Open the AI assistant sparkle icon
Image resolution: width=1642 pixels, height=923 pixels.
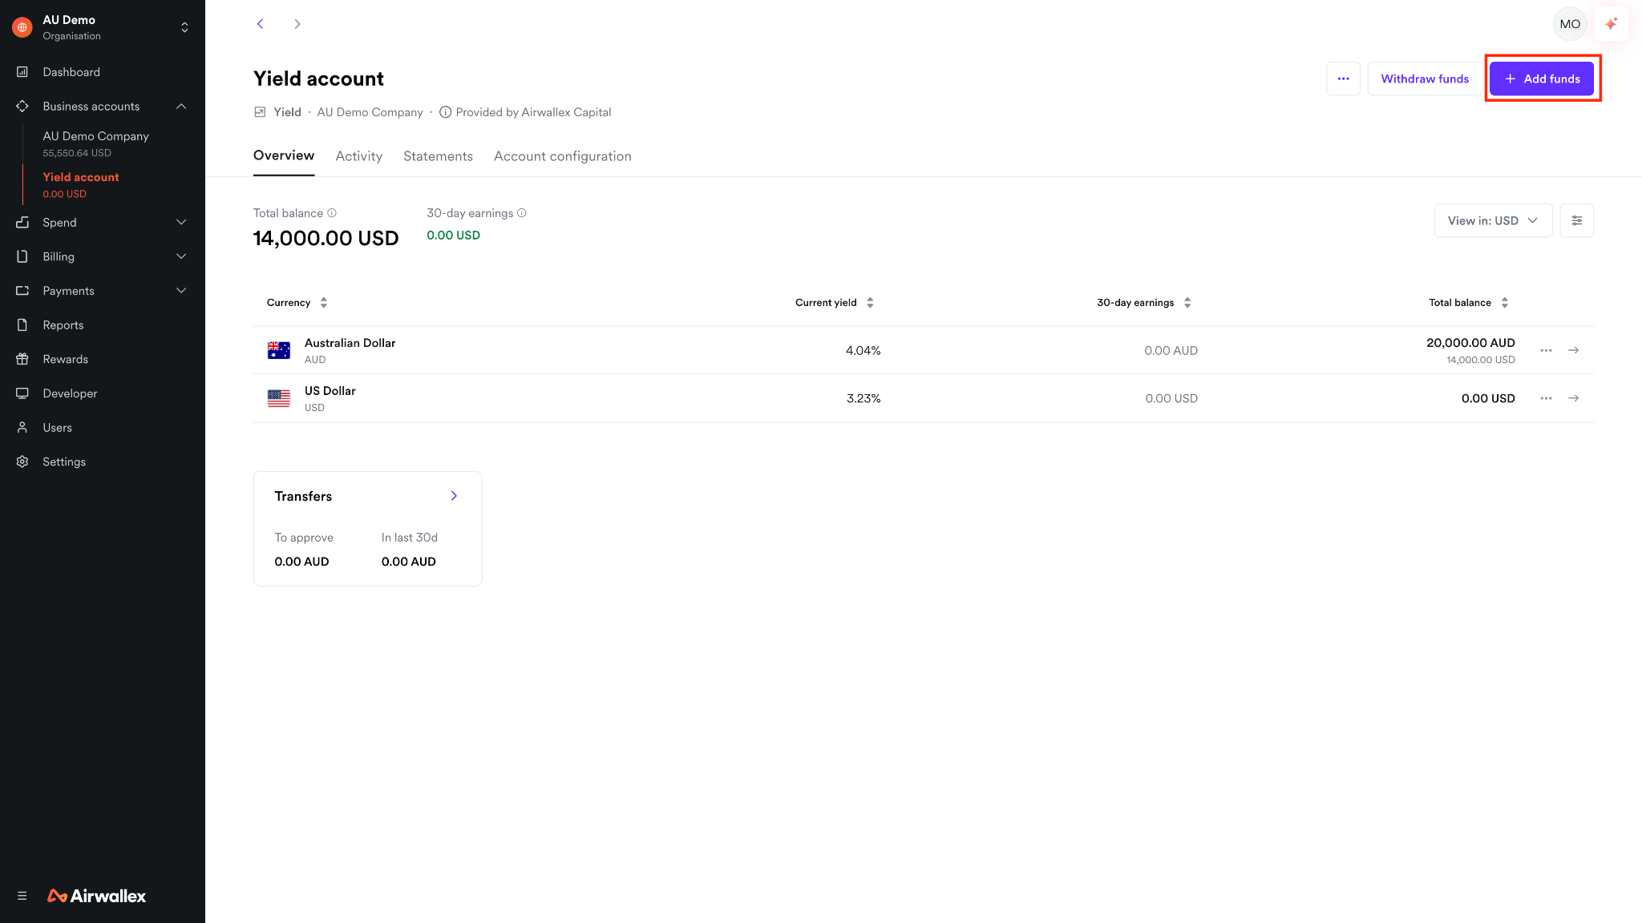[x=1611, y=24]
